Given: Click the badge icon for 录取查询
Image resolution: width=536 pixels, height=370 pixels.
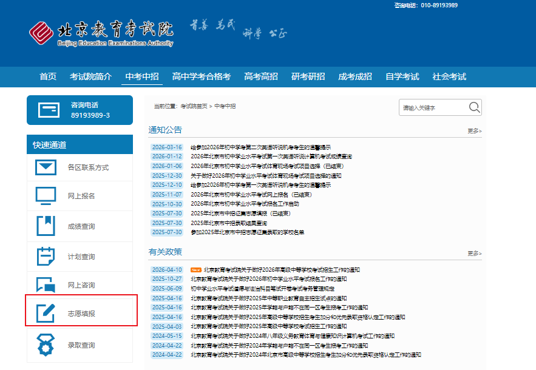Looking at the screenshot, I should click(x=46, y=345).
